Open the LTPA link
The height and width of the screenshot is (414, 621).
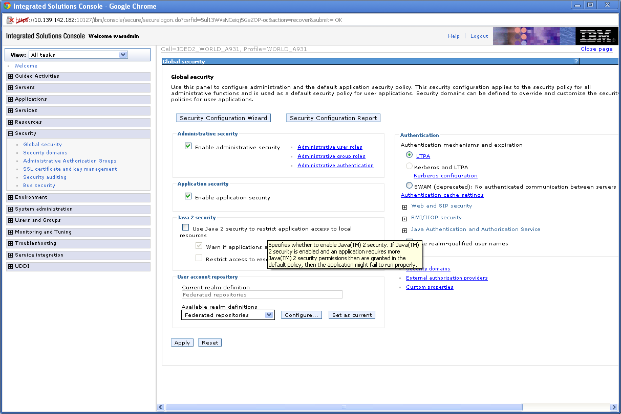pos(423,156)
